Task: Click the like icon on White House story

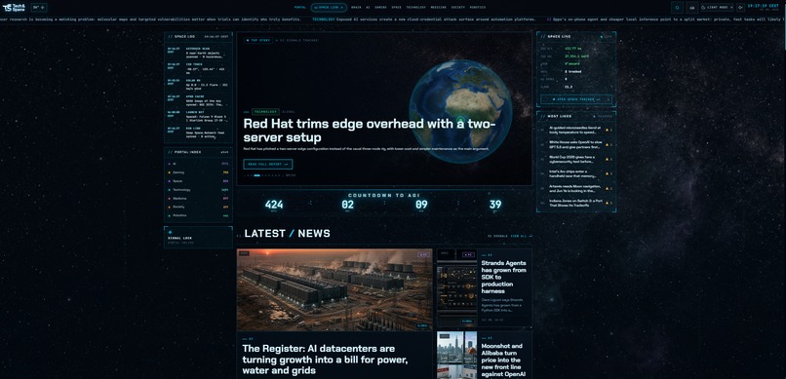Action: (x=608, y=144)
